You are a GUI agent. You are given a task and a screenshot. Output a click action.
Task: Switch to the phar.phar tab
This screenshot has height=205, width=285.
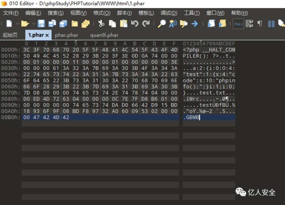click(66, 35)
